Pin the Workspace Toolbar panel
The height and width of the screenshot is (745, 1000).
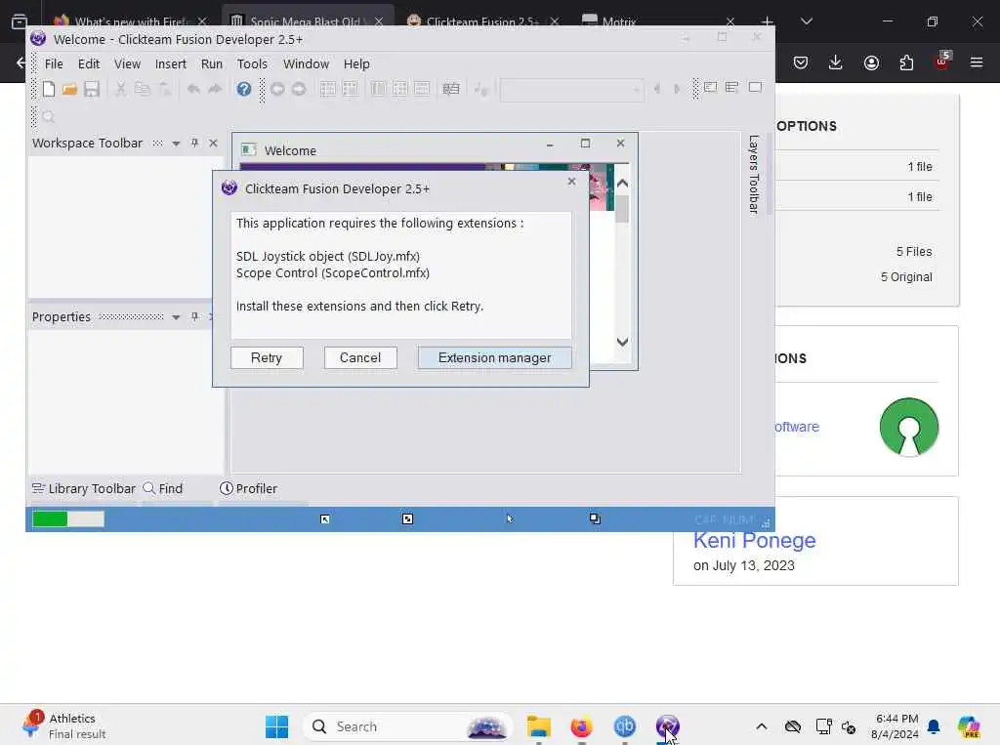click(x=194, y=143)
